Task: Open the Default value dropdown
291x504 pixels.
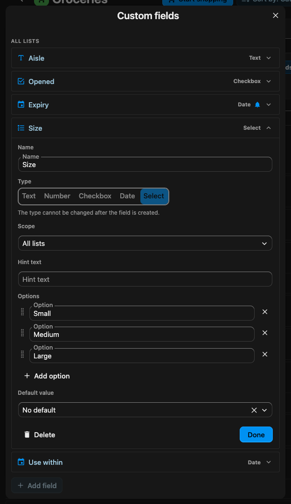Action: 145,410
